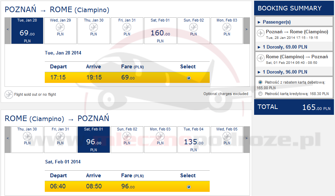This screenshot has height=196, width=335.
Task: Click plane icon beside Poznań → Rome summary
Action: pos(261,33)
